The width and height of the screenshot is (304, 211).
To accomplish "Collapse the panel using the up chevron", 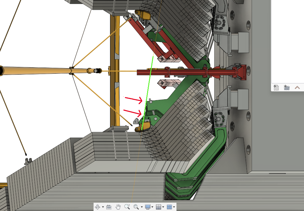I will [297, 88].
